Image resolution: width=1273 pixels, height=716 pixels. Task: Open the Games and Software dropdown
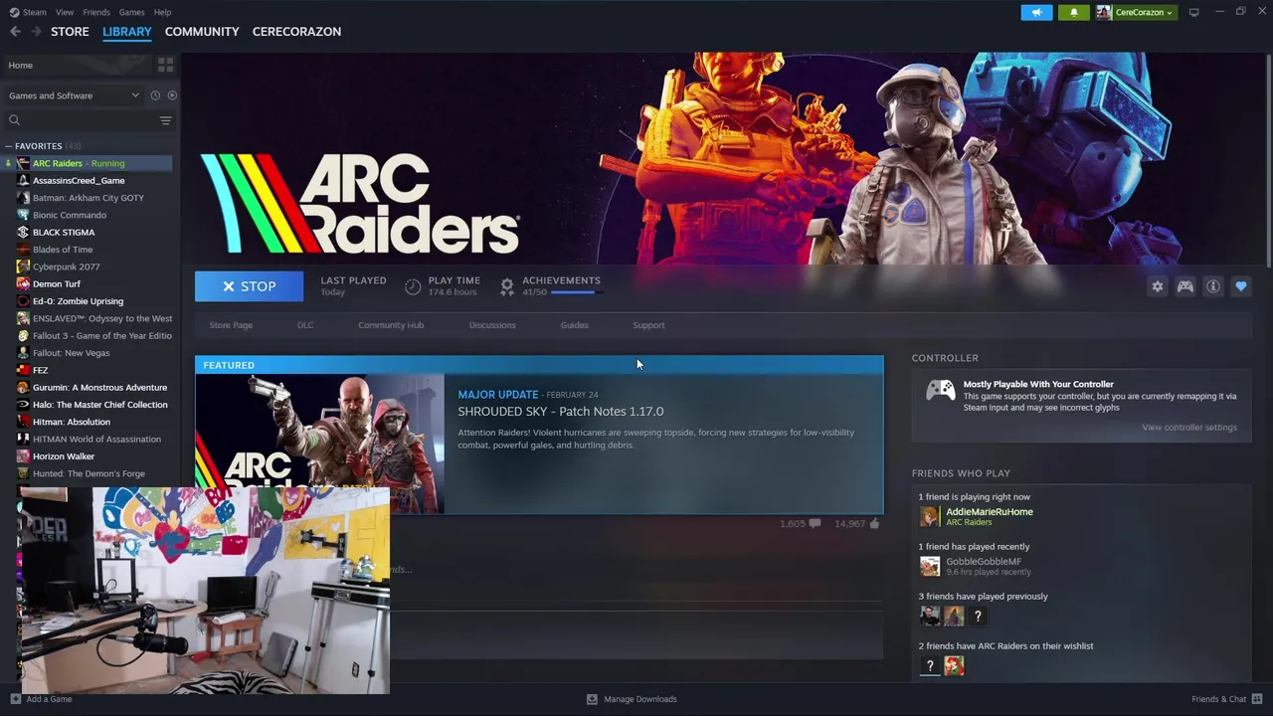click(x=74, y=95)
